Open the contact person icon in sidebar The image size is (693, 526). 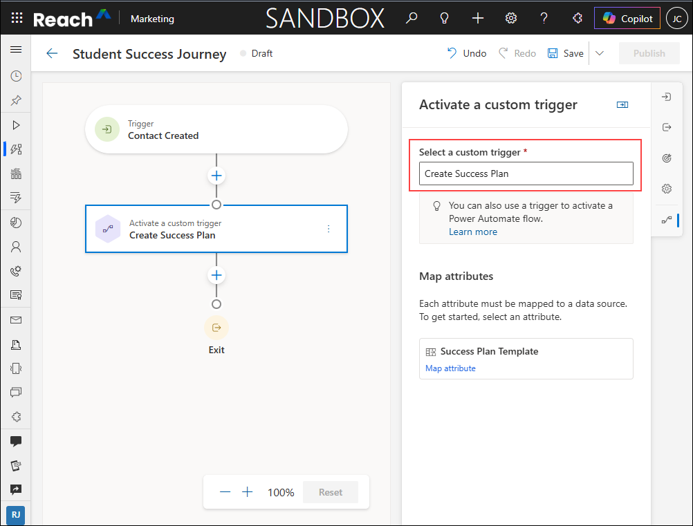(x=16, y=247)
